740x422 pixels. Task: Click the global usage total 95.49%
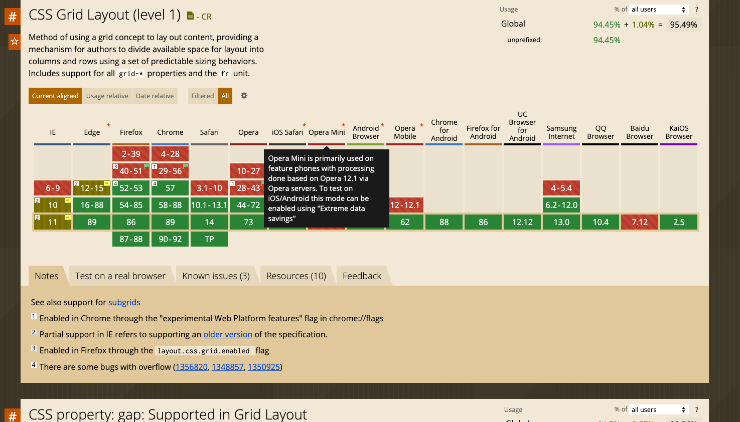tap(683, 25)
